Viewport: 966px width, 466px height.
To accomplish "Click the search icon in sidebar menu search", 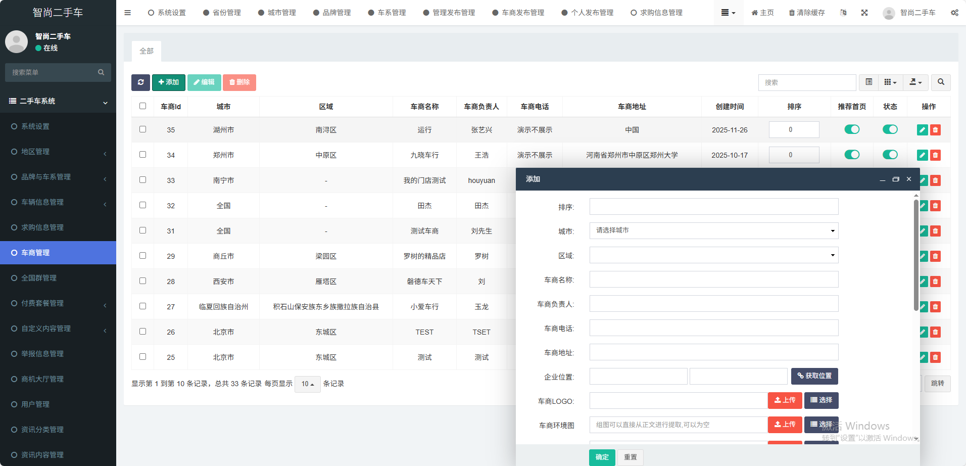I will point(101,72).
